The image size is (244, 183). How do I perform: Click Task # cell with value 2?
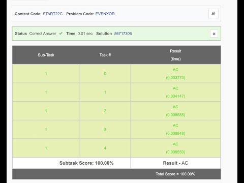point(105,111)
